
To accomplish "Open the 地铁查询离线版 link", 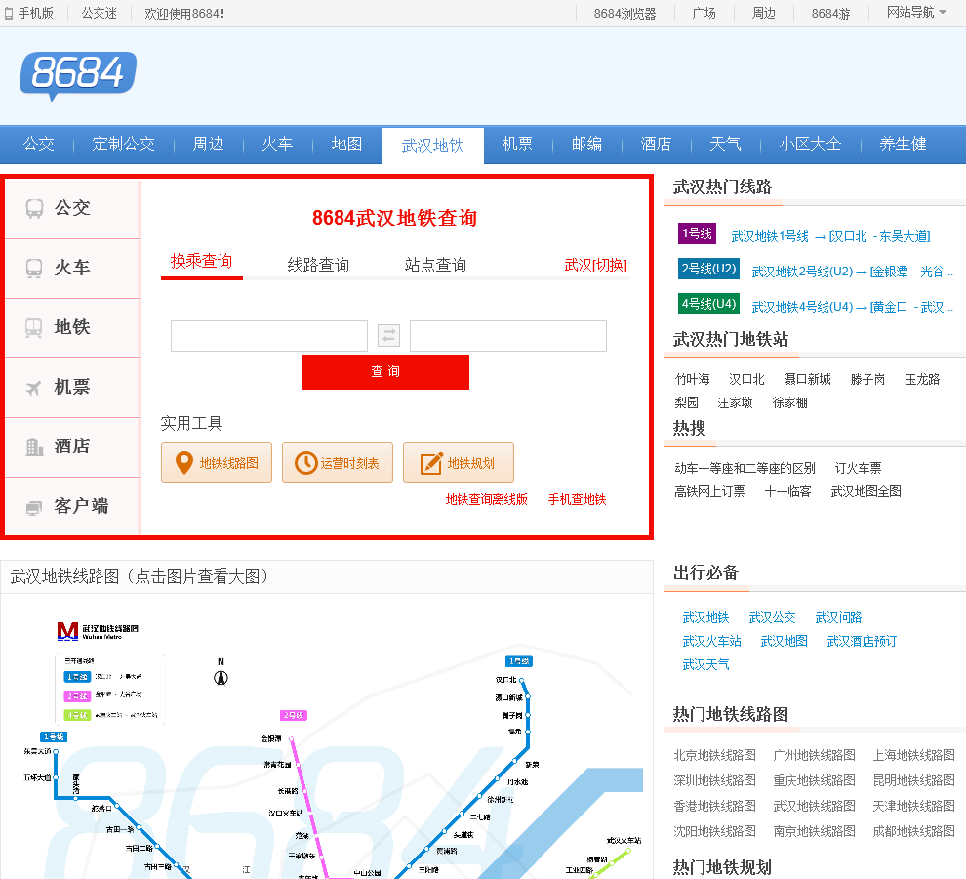I will [x=487, y=499].
